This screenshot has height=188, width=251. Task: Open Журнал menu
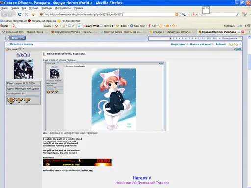point(34,8)
